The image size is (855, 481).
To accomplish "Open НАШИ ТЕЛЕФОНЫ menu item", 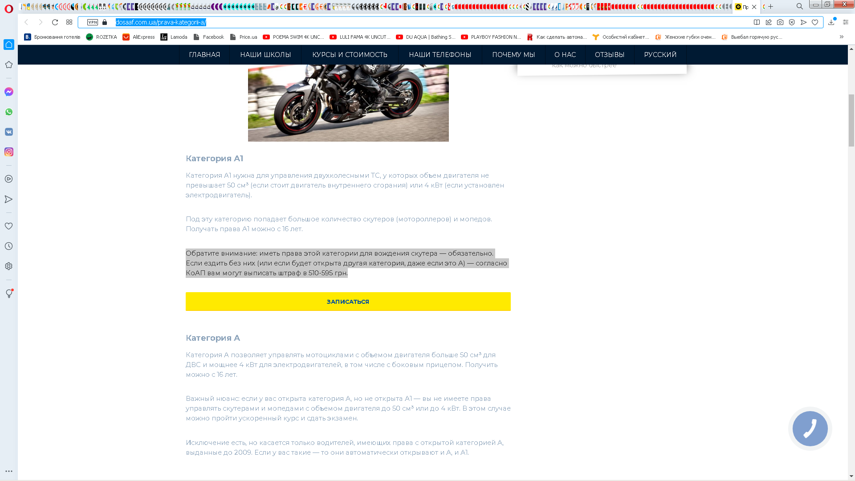I will 440,55.
